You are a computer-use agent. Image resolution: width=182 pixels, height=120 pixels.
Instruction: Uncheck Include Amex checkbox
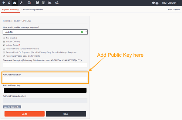tap(4, 45)
